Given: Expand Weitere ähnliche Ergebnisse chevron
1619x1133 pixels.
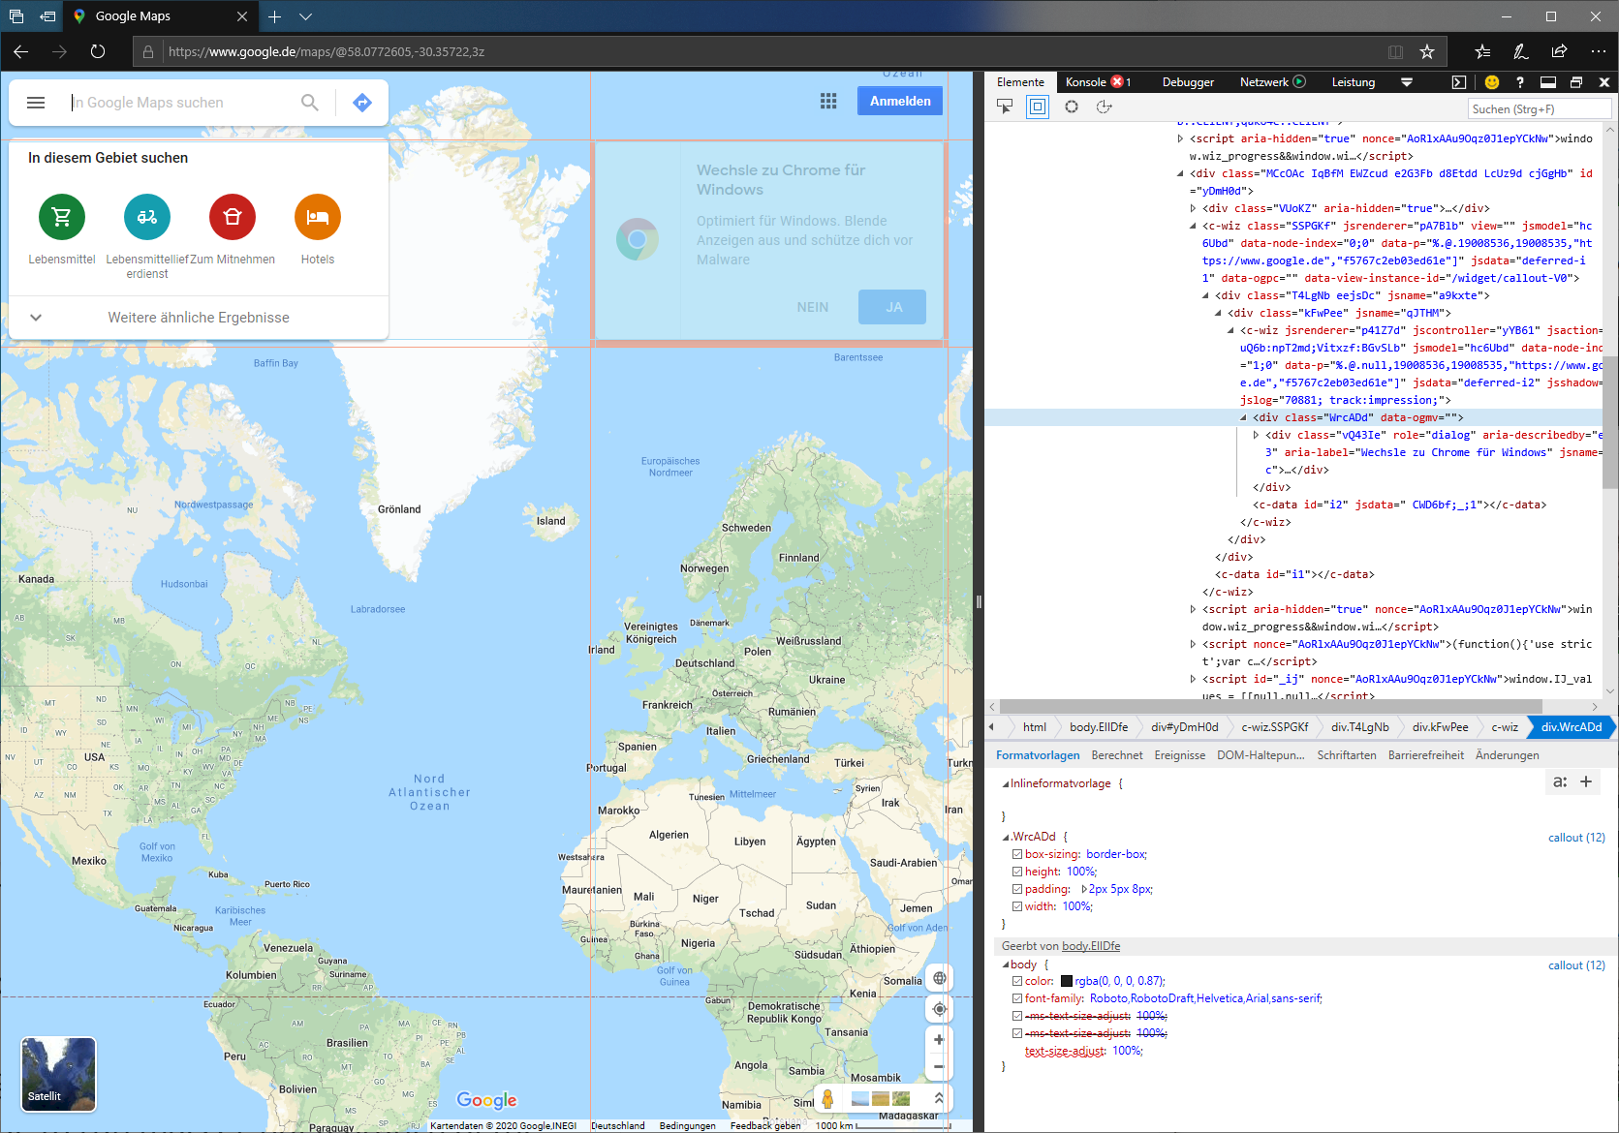Looking at the screenshot, I should (x=36, y=318).
